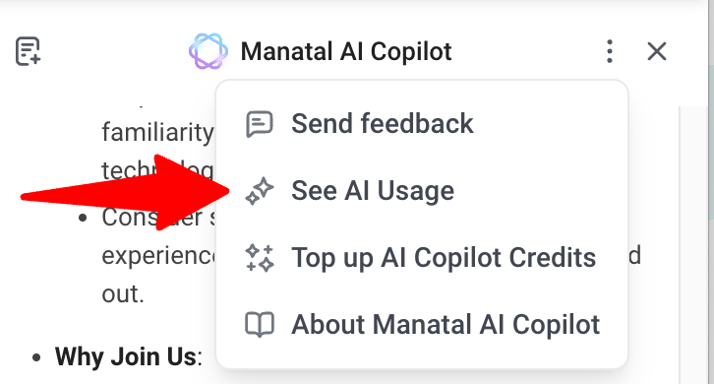
Task: Open the three-dot more options menu
Action: [x=610, y=51]
